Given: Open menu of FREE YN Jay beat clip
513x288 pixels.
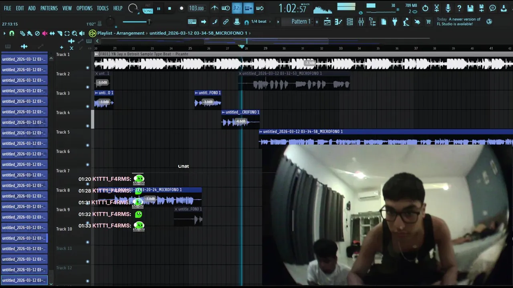Looking at the screenshot, I should (97, 54).
